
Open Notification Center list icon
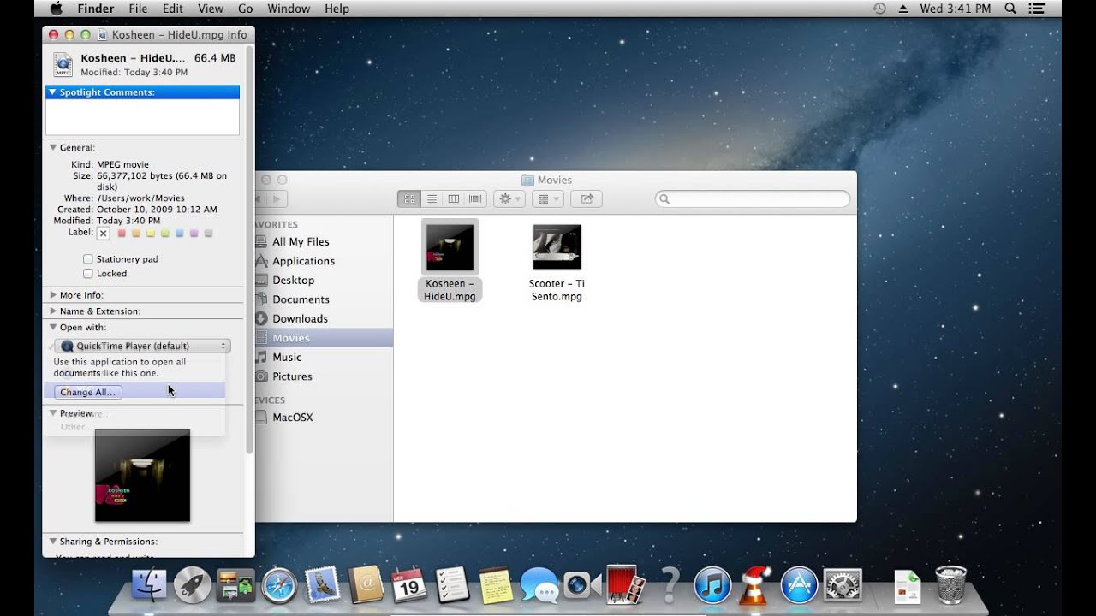[x=1038, y=9]
